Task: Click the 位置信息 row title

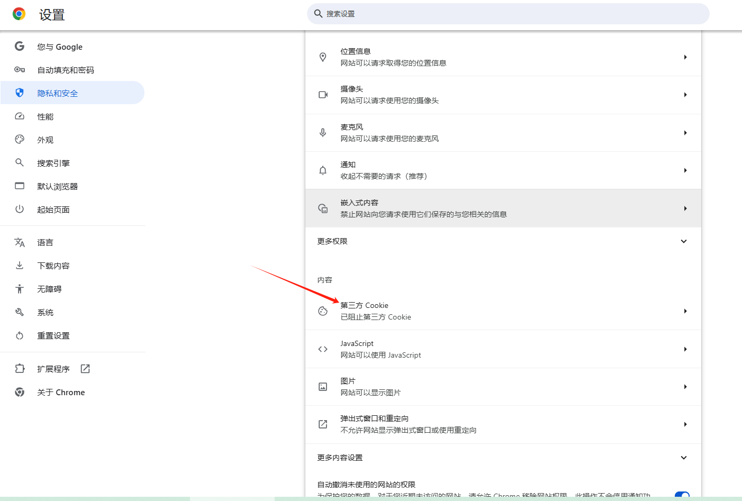Action: (x=355, y=51)
